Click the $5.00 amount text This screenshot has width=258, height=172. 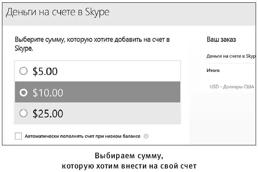[45, 71]
